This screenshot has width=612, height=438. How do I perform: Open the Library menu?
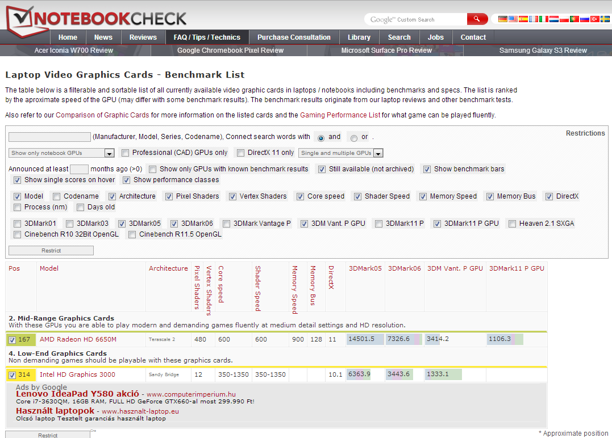[359, 37]
